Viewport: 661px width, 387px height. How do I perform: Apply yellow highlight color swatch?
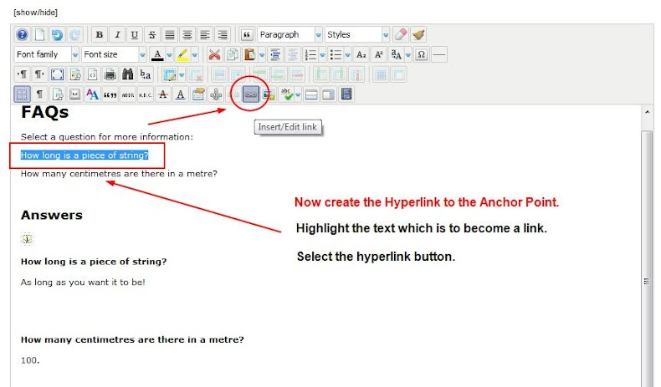point(182,54)
